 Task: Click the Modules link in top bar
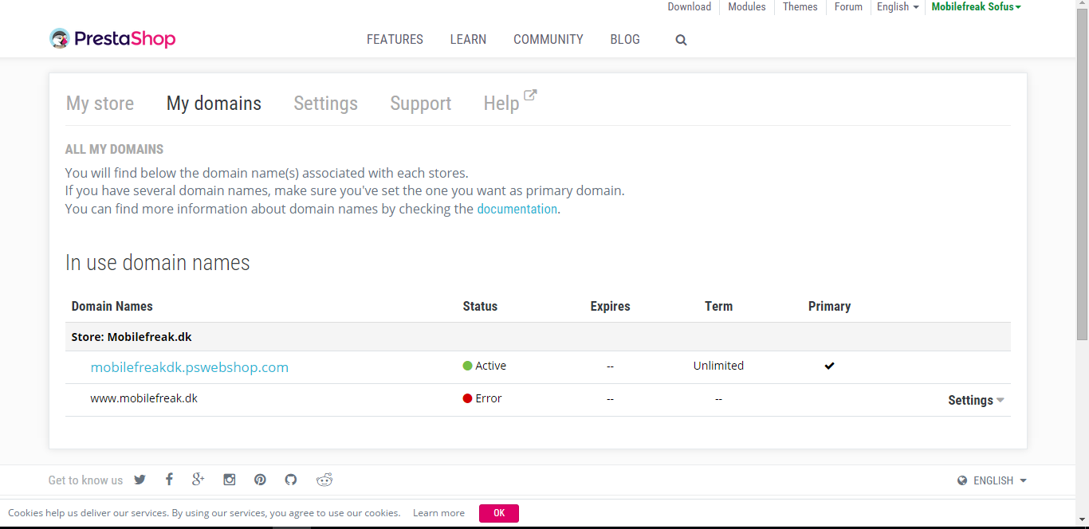[x=747, y=7]
